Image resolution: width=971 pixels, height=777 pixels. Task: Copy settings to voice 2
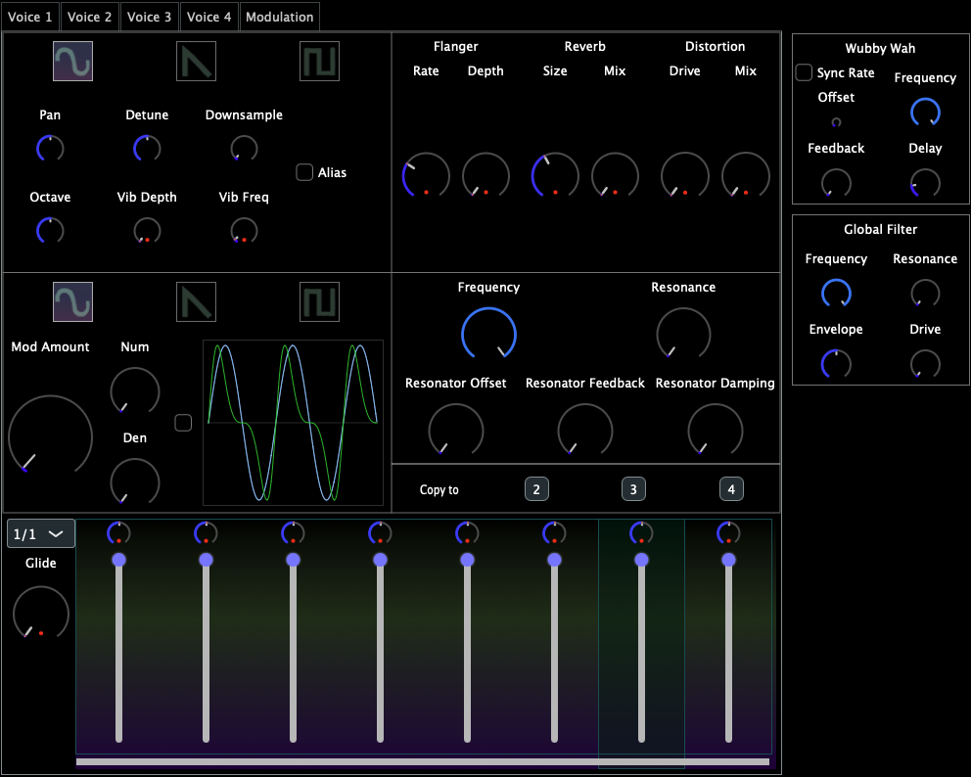coord(536,488)
